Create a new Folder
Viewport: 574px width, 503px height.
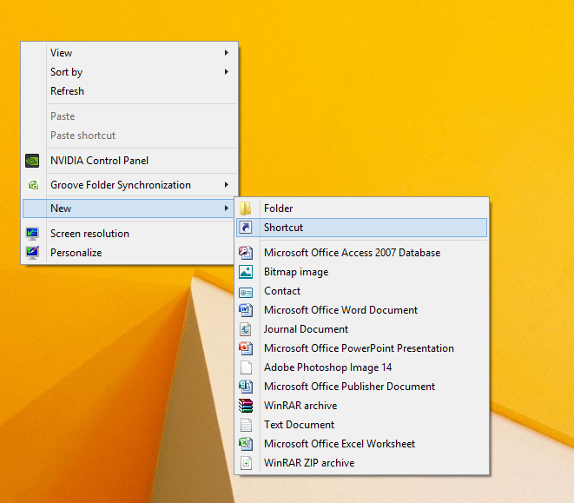[361, 208]
